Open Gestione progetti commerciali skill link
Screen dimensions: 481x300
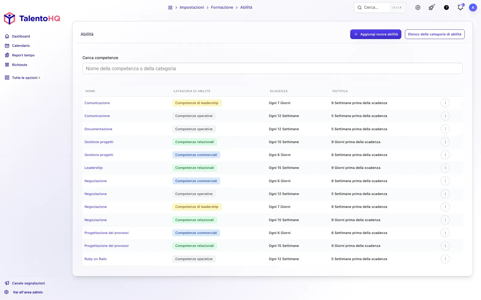99,155
